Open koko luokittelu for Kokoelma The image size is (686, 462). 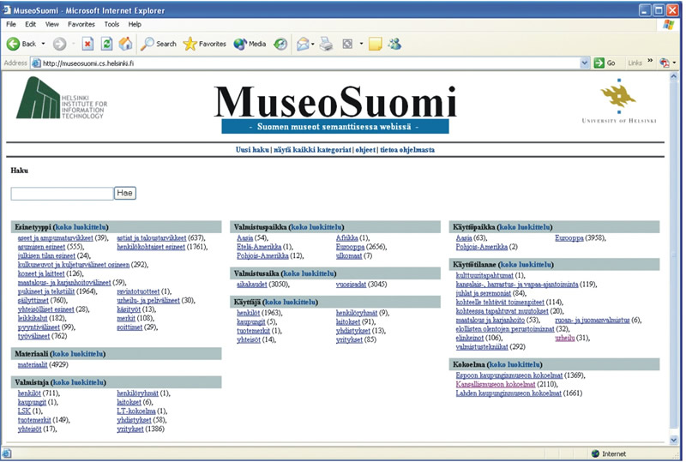click(x=514, y=364)
